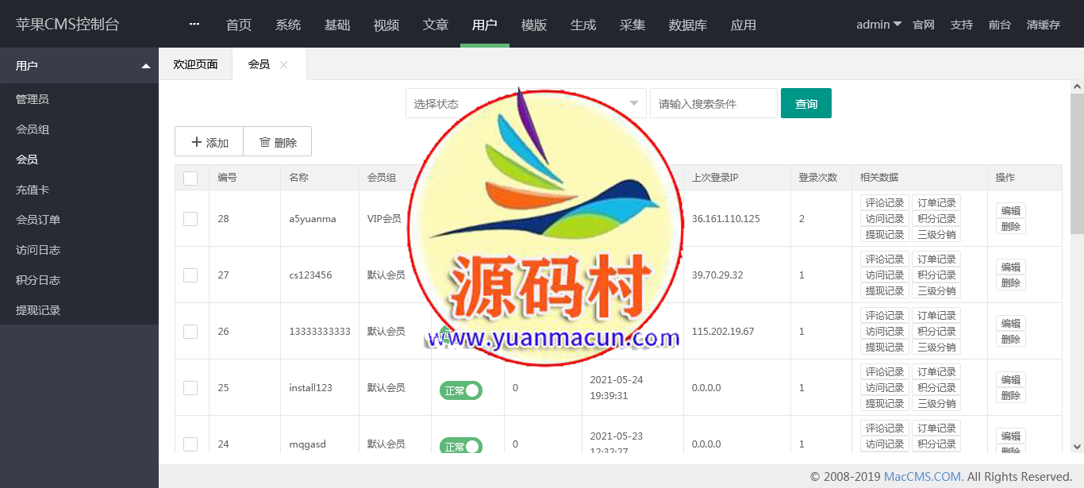Screen dimensions: 1084x488
Task: Click the vertical scrollbar down arrow
Action: point(1077,447)
